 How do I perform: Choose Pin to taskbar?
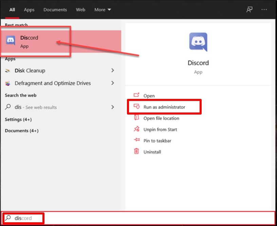pyautogui.click(x=157, y=141)
